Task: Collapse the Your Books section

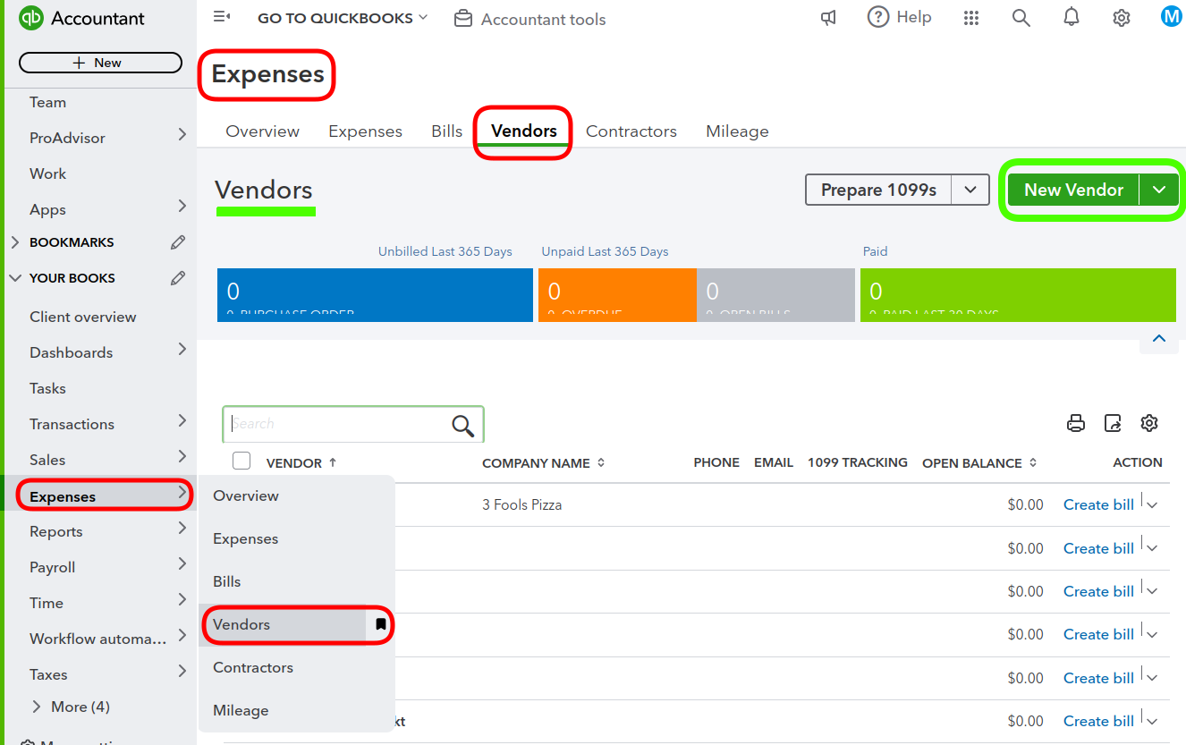Action: click(x=15, y=278)
